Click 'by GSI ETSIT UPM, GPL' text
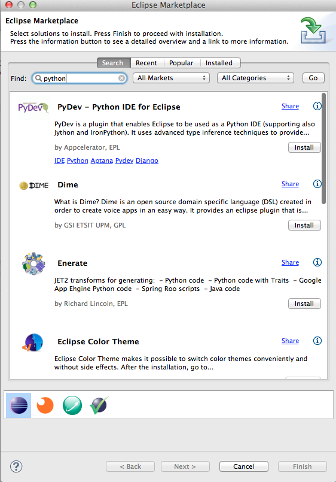Screen dimensions: 336x482 (90, 225)
